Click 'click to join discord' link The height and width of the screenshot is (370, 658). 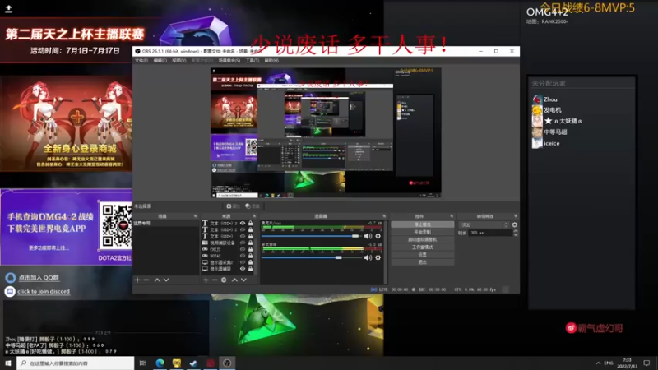(44, 291)
